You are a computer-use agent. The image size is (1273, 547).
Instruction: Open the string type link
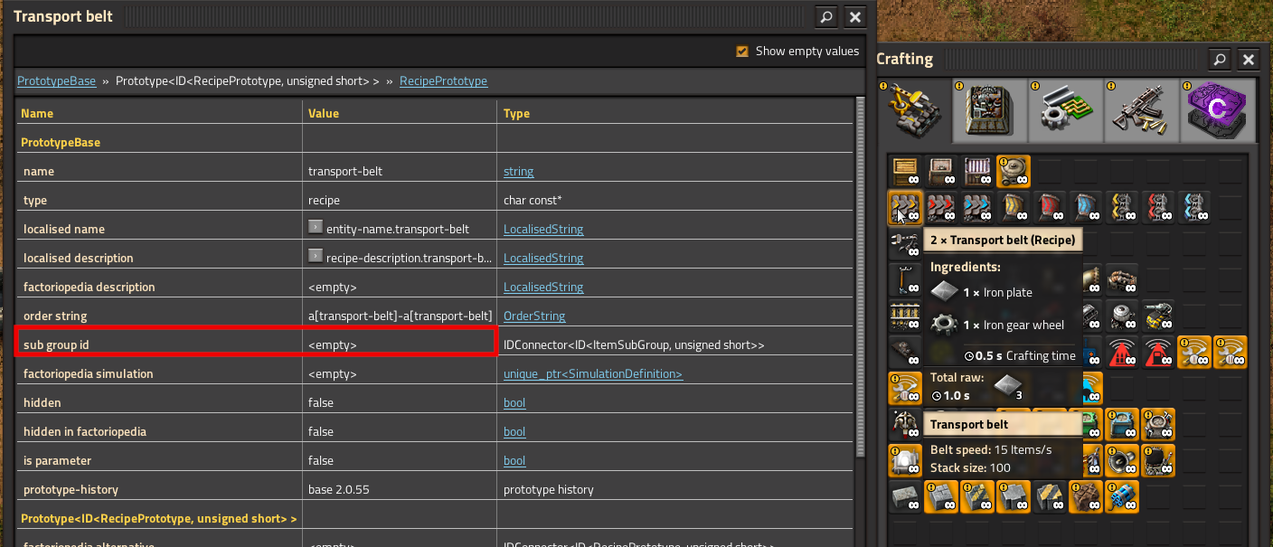518,172
